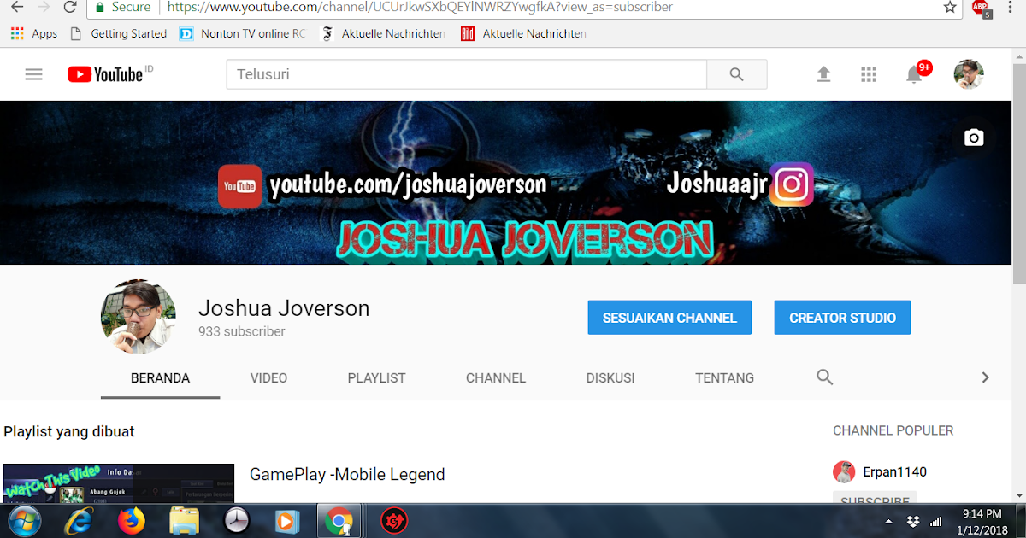Screen dimensions: 1026x538
Task: Open the account avatar menu
Action: (x=969, y=74)
